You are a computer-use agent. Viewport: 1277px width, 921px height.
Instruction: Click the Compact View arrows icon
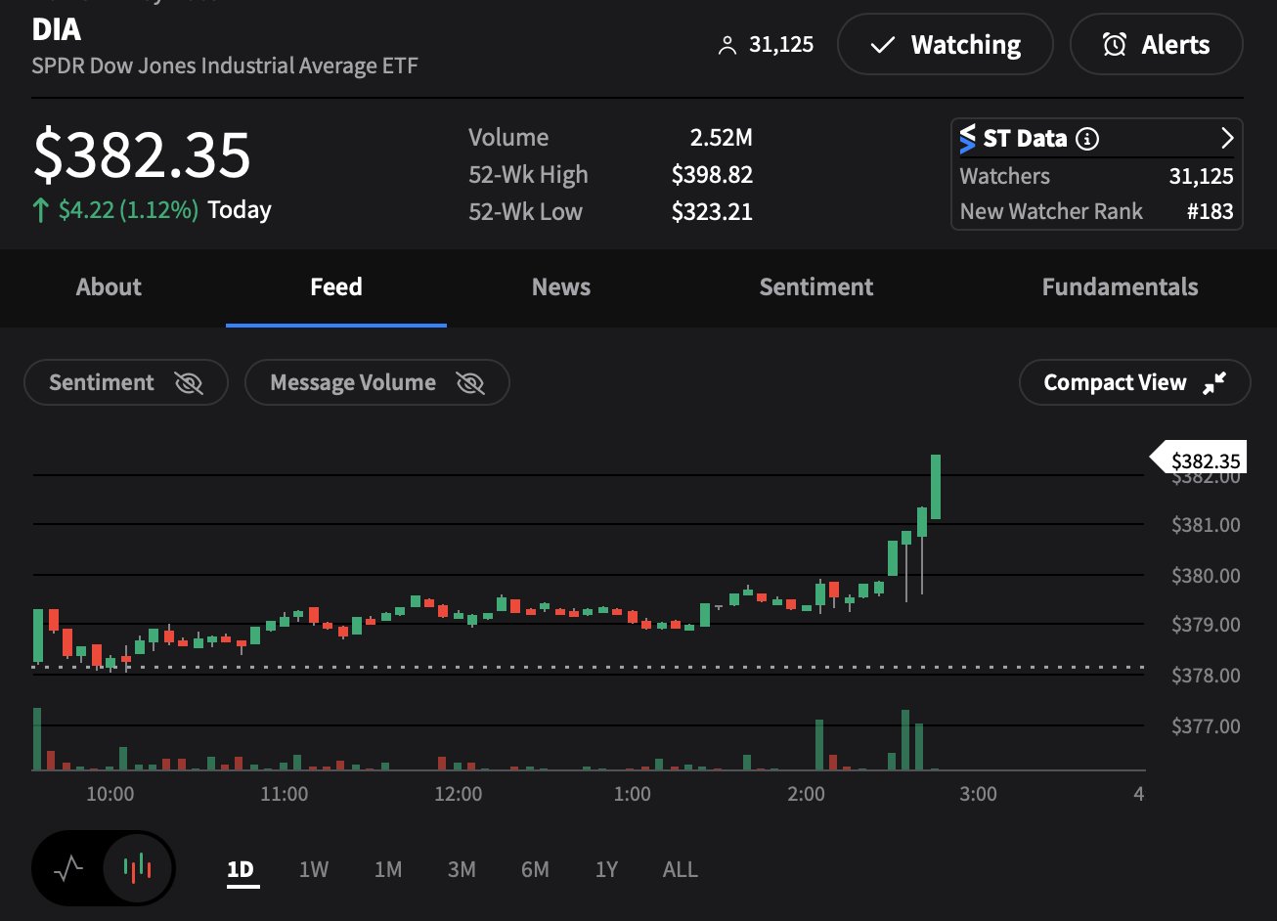point(1214,382)
